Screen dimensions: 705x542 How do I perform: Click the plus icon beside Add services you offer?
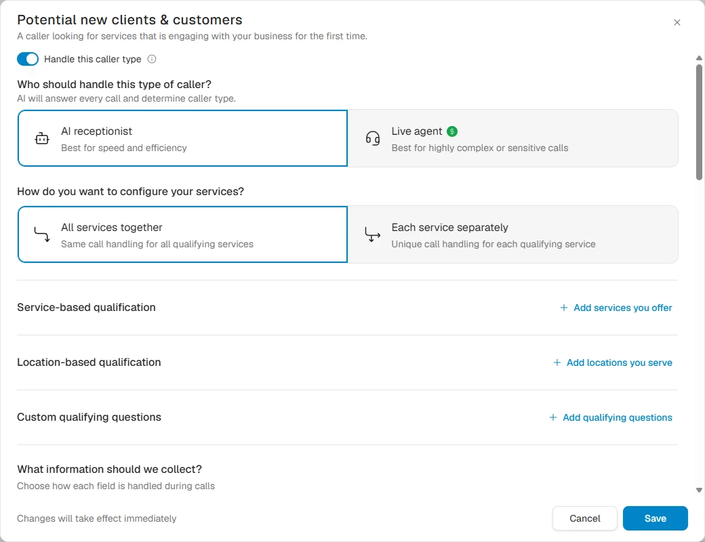(x=564, y=308)
